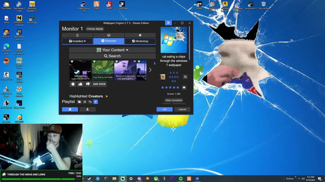Select the Blue Archive-Sorasaki Hina wallpaper
This screenshot has width=325, height=182.
(x=125, y=70)
